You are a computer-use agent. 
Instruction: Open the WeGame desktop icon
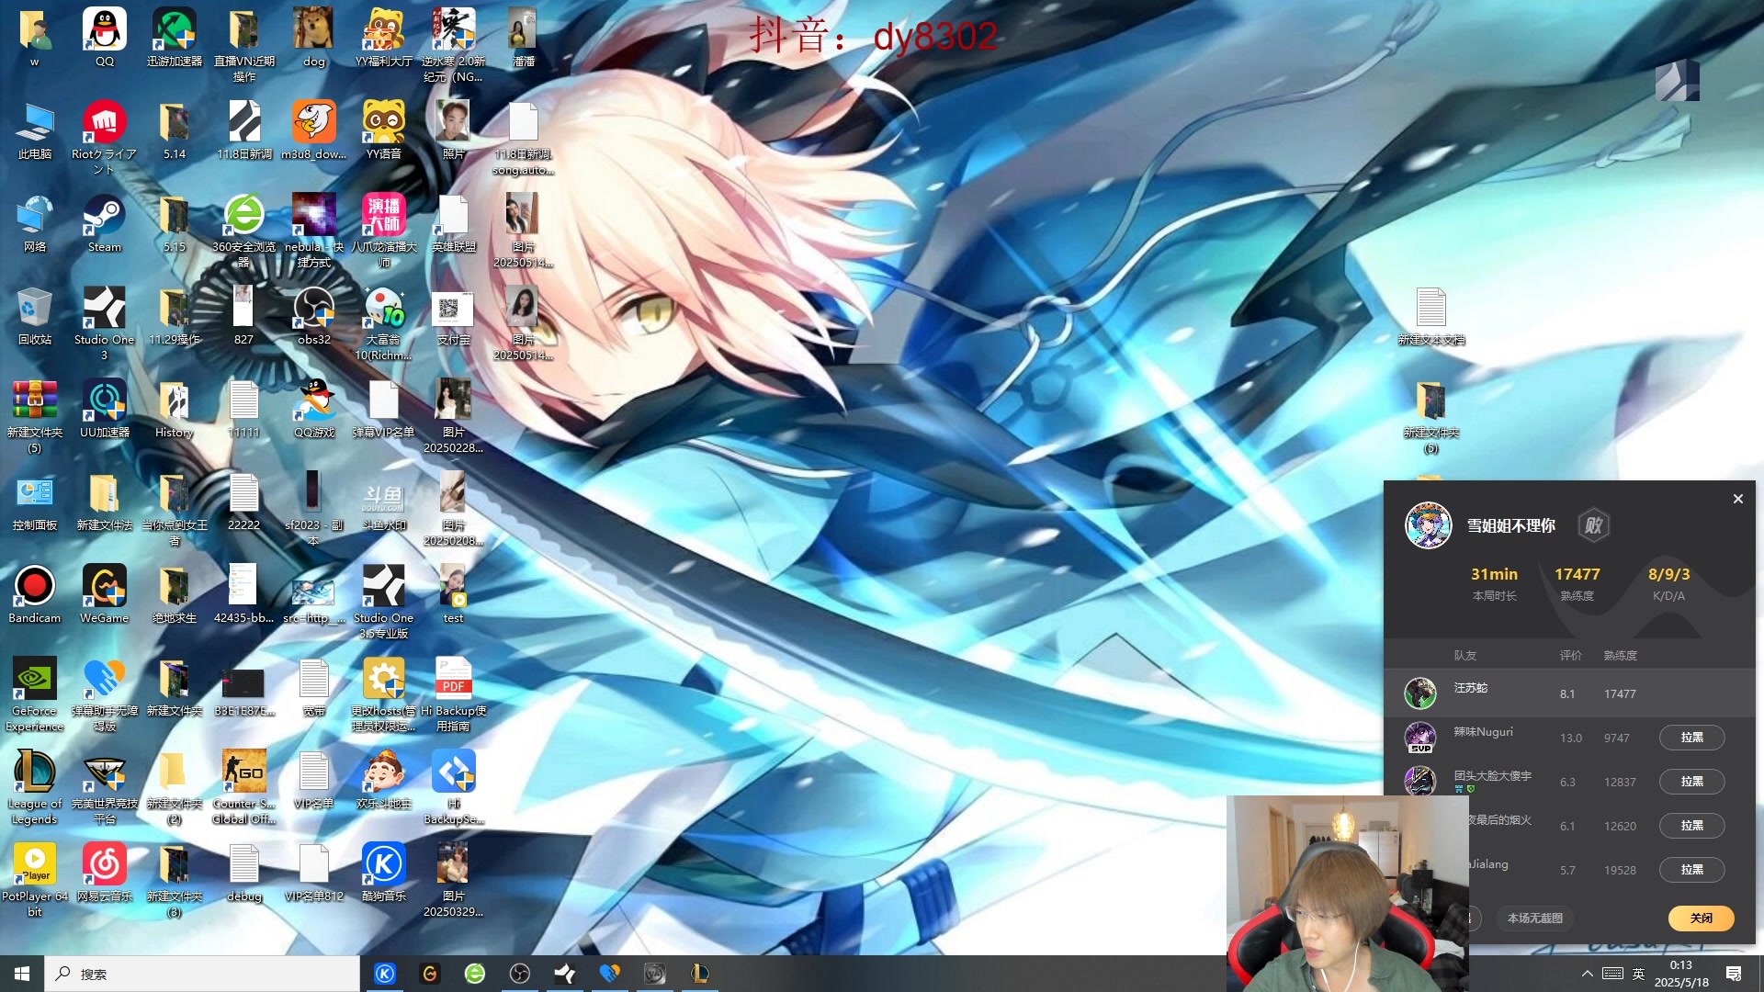(105, 594)
